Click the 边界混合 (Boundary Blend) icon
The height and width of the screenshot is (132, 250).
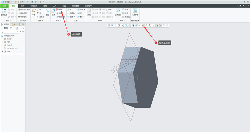pos(118,12)
